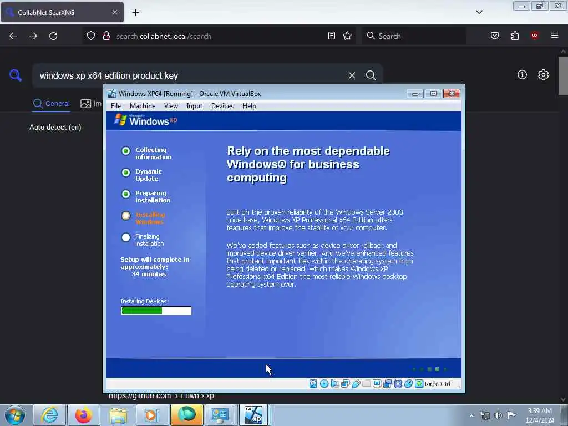Open SearXNG preferences gear

click(543, 75)
